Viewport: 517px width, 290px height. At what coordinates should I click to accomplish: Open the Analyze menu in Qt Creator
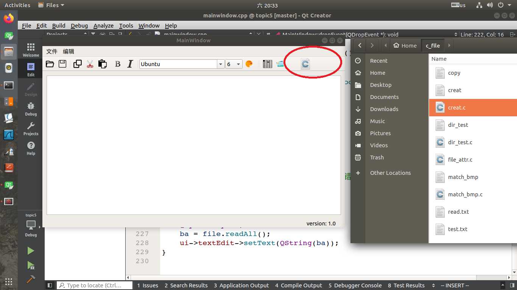click(103, 26)
